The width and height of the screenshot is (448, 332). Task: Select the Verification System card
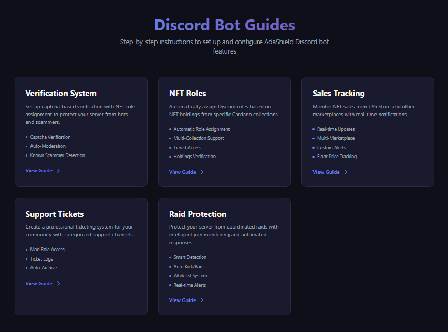[81, 131]
